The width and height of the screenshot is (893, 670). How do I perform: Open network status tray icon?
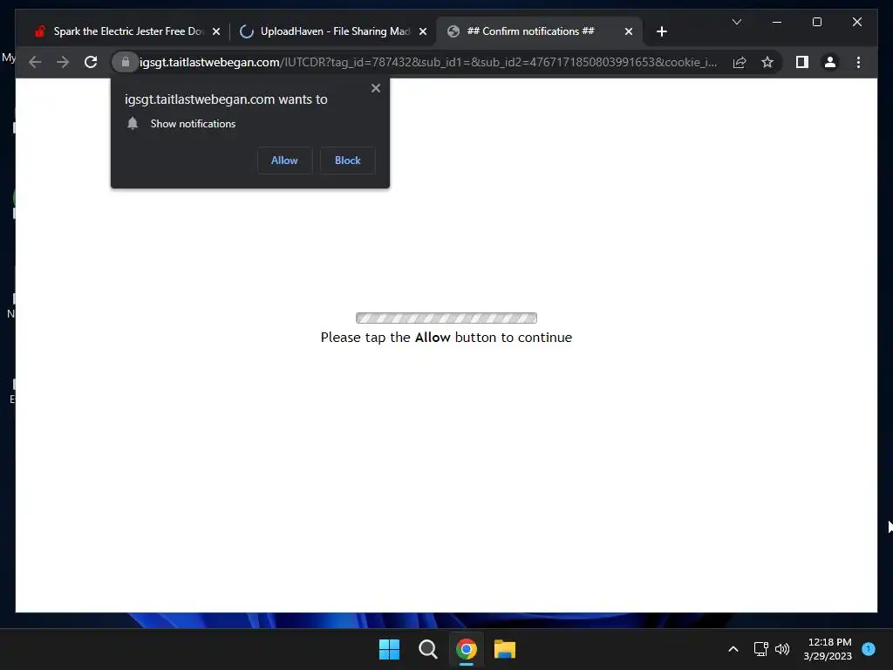coord(760,649)
